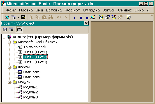Select VBAProject (Пример формы.xls) node
Viewport: 155px width, 104px height.
click(43, 37)
